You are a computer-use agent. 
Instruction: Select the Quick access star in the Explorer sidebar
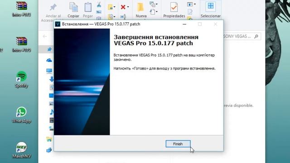click(49, 49)
